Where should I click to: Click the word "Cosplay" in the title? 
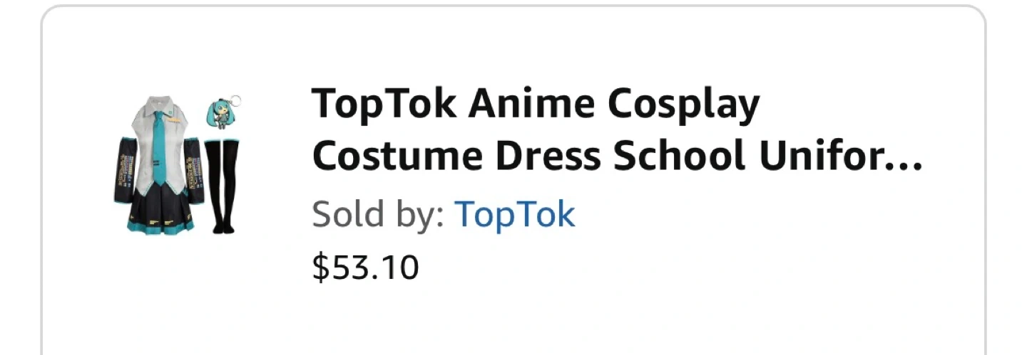pyautogui.click(x=683, y=105)
